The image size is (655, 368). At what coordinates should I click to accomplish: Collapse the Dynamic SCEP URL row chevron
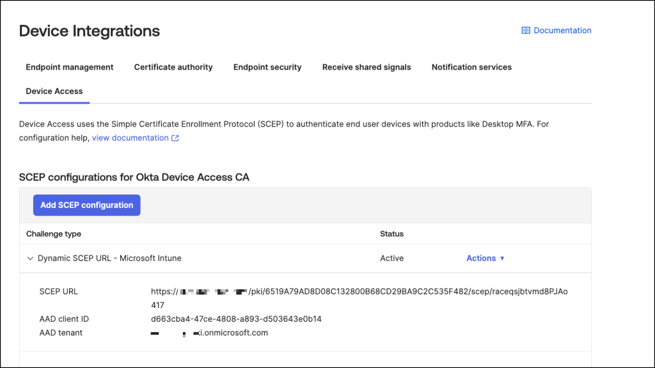tap(30, 259)
